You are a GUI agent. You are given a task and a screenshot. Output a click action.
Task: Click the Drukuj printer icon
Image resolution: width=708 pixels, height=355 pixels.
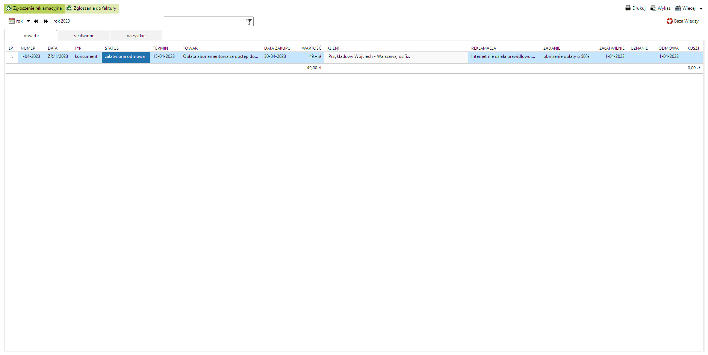[628, 8]
